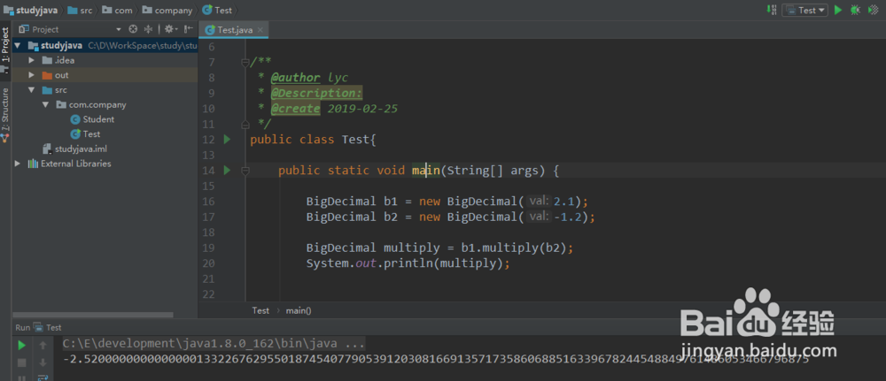The height and width of the screenshot is (381, 886).
Task: Click b1.multiply(b2) expression in line 19
Action: pos(512,248)
